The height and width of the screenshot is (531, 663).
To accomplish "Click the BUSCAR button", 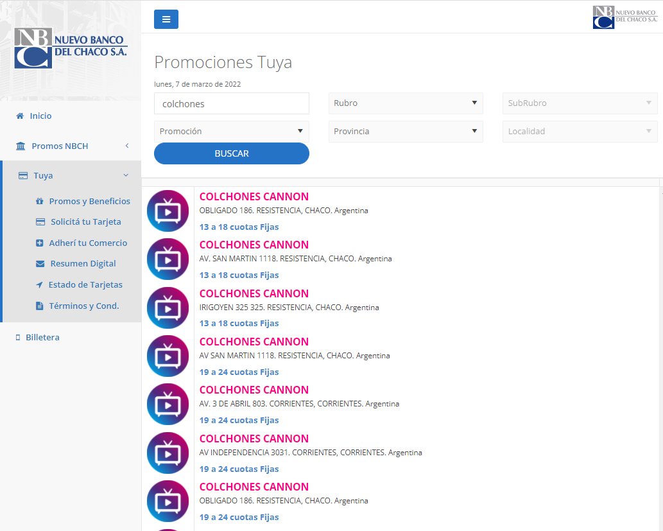I will 231,153.
